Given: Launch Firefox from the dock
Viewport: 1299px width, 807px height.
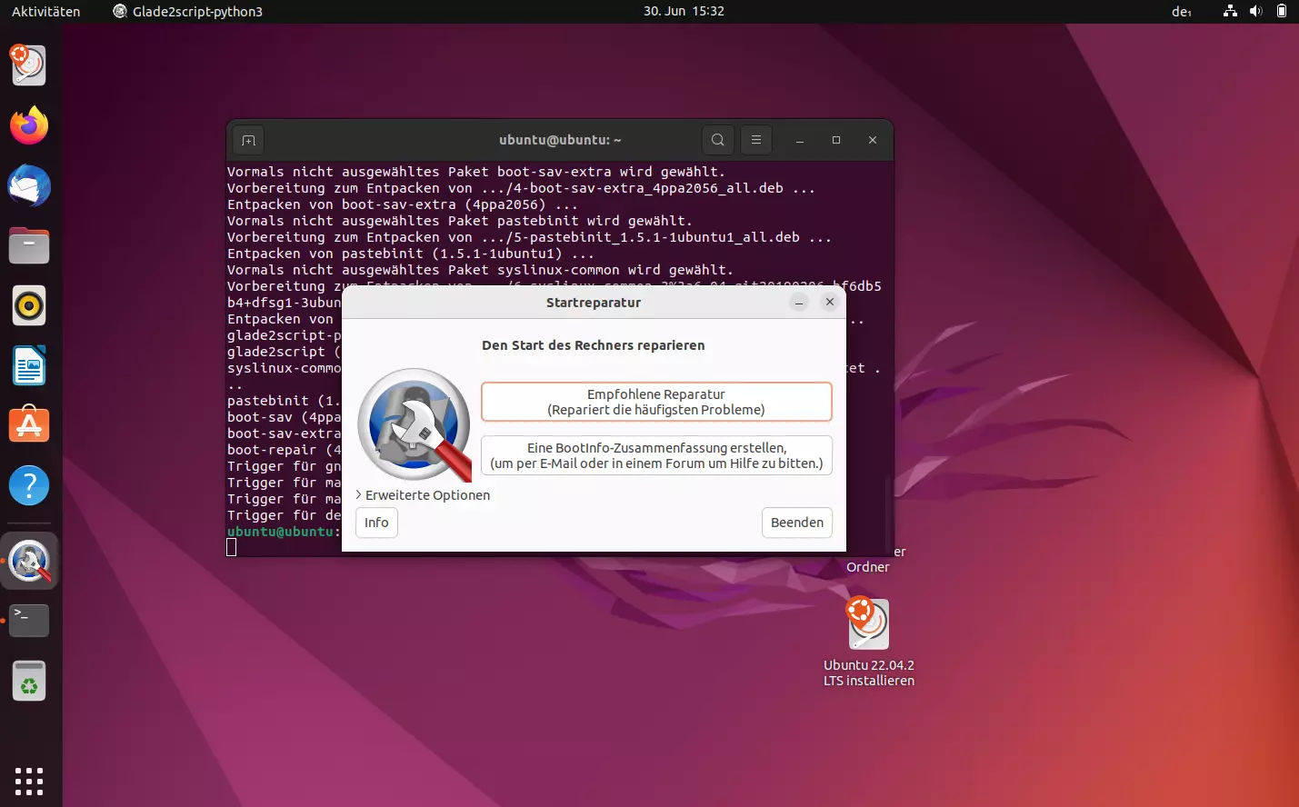Looking at the screenshot, I should point(28,125).
